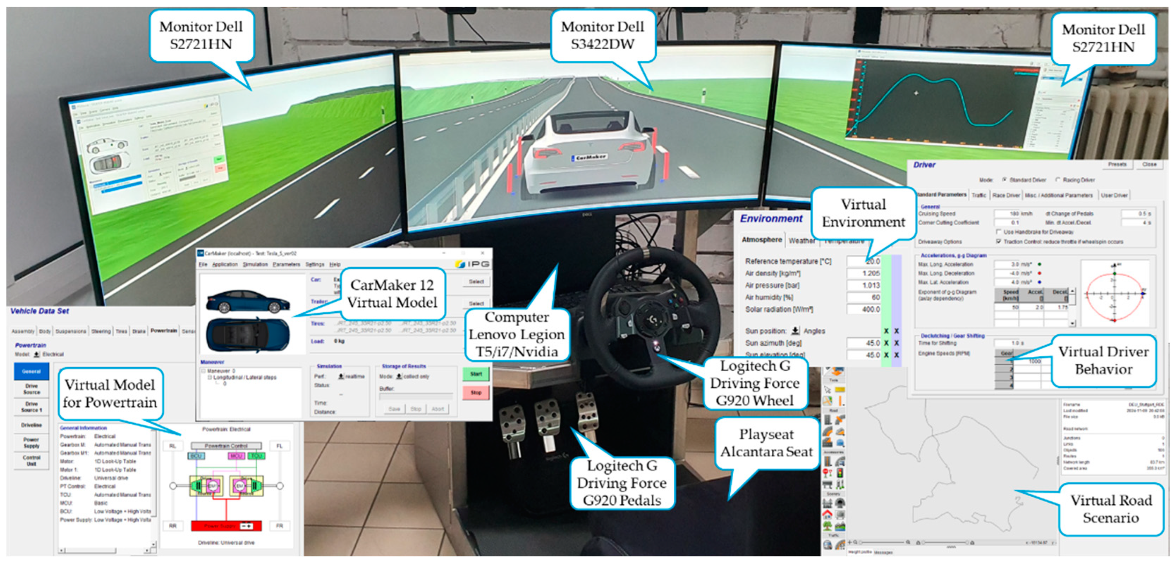Pick the tree scenery icon
1174x561 pixels.
pyautogui.click(x=828, y=526)
